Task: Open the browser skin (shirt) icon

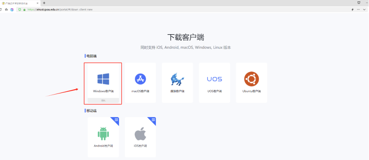Action: (358, 3)
